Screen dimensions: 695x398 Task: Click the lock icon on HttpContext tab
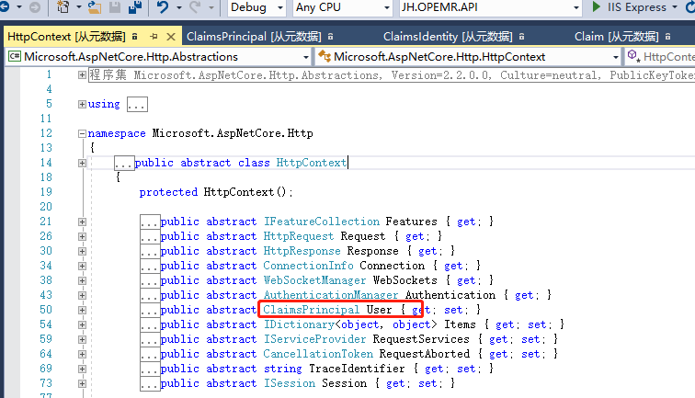coord(135,37)
